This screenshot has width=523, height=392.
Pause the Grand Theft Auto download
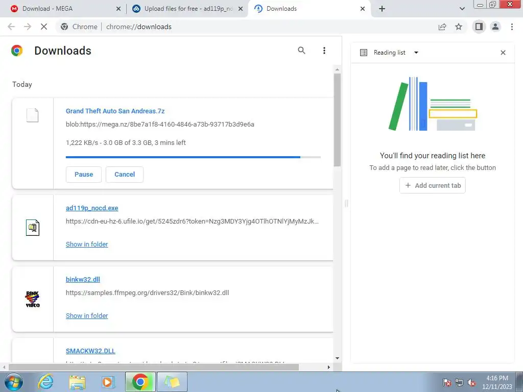click(x=84, y=175)
